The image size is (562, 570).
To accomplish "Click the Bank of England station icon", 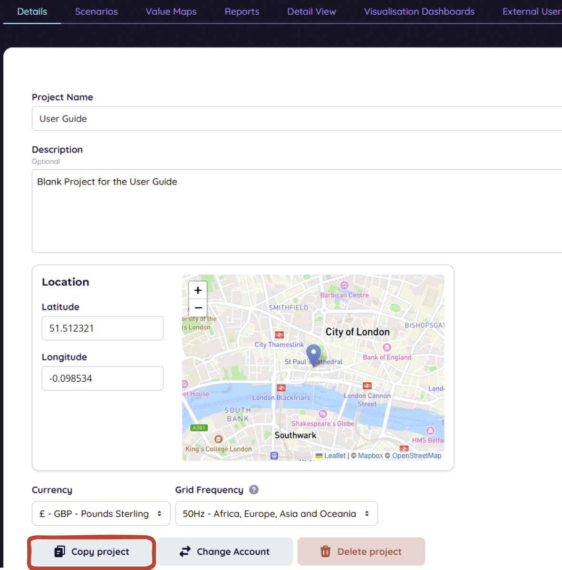I will 387,348.
